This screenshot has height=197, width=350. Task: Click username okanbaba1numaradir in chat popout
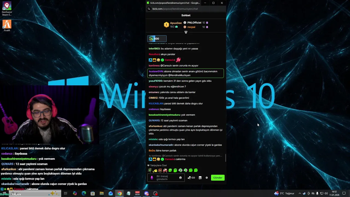[161, 145]
